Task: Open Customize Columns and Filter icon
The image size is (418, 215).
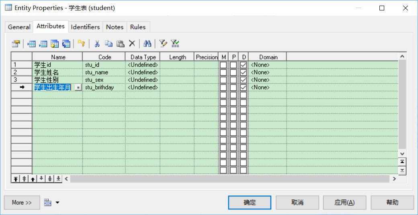Action: (163, 44)
